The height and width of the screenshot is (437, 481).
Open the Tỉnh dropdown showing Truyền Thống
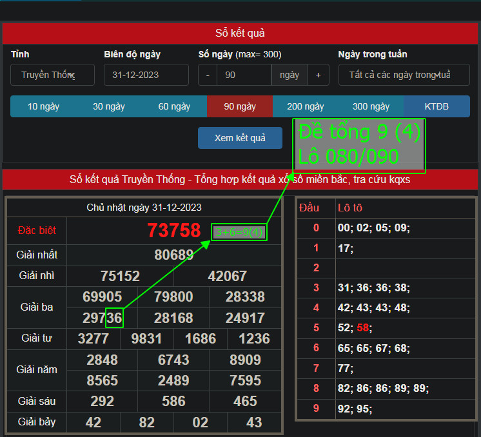point(52,75)
